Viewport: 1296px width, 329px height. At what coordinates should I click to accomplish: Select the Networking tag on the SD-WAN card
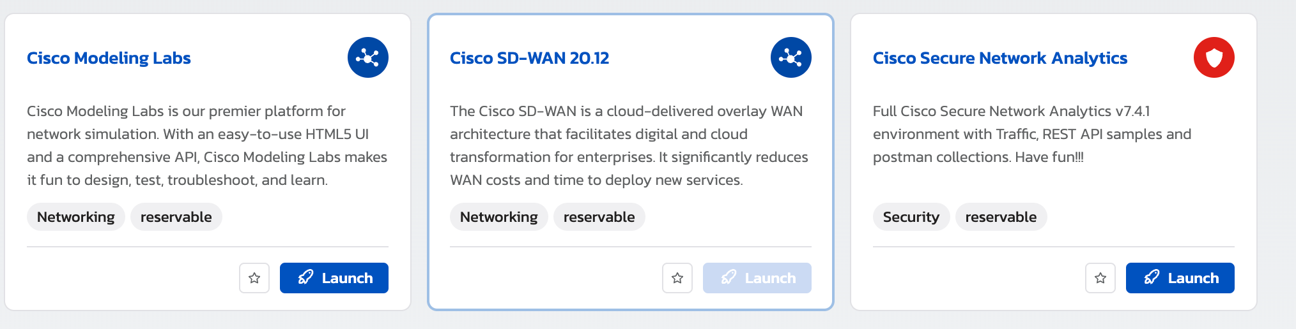tap(499, 217)
